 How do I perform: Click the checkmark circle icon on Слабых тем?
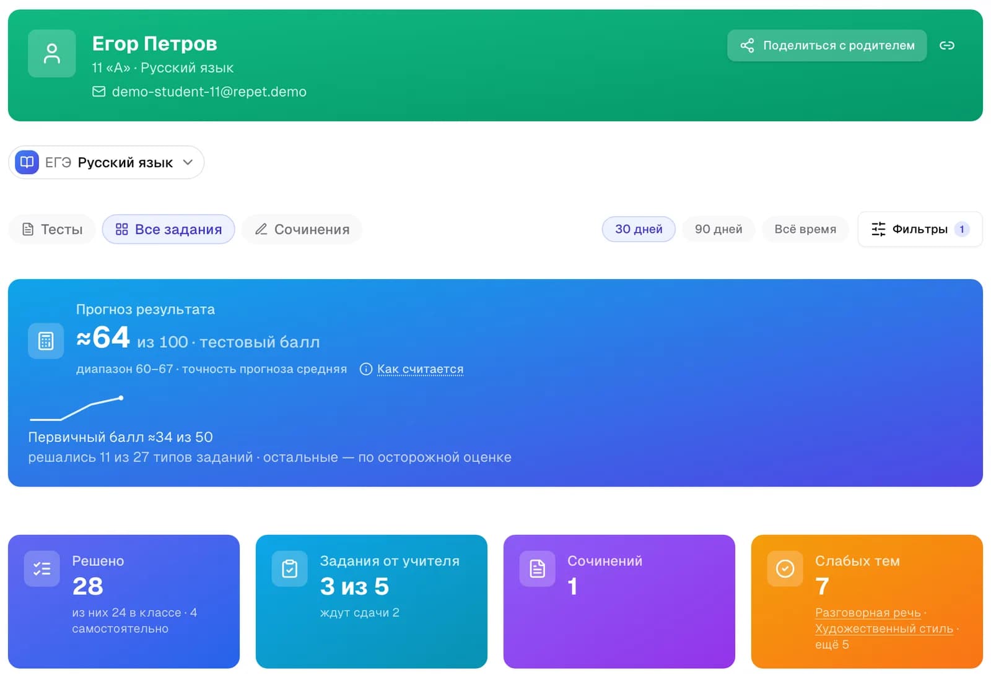pyautogui.click(x=785, y=568)
